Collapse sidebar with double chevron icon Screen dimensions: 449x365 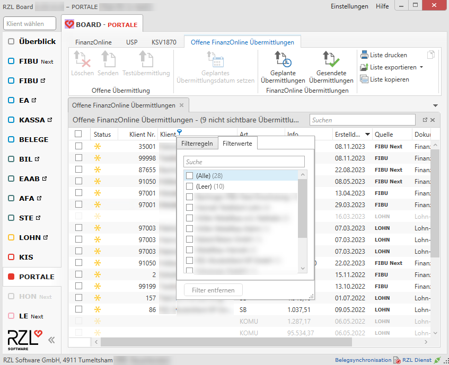(51, 340)
